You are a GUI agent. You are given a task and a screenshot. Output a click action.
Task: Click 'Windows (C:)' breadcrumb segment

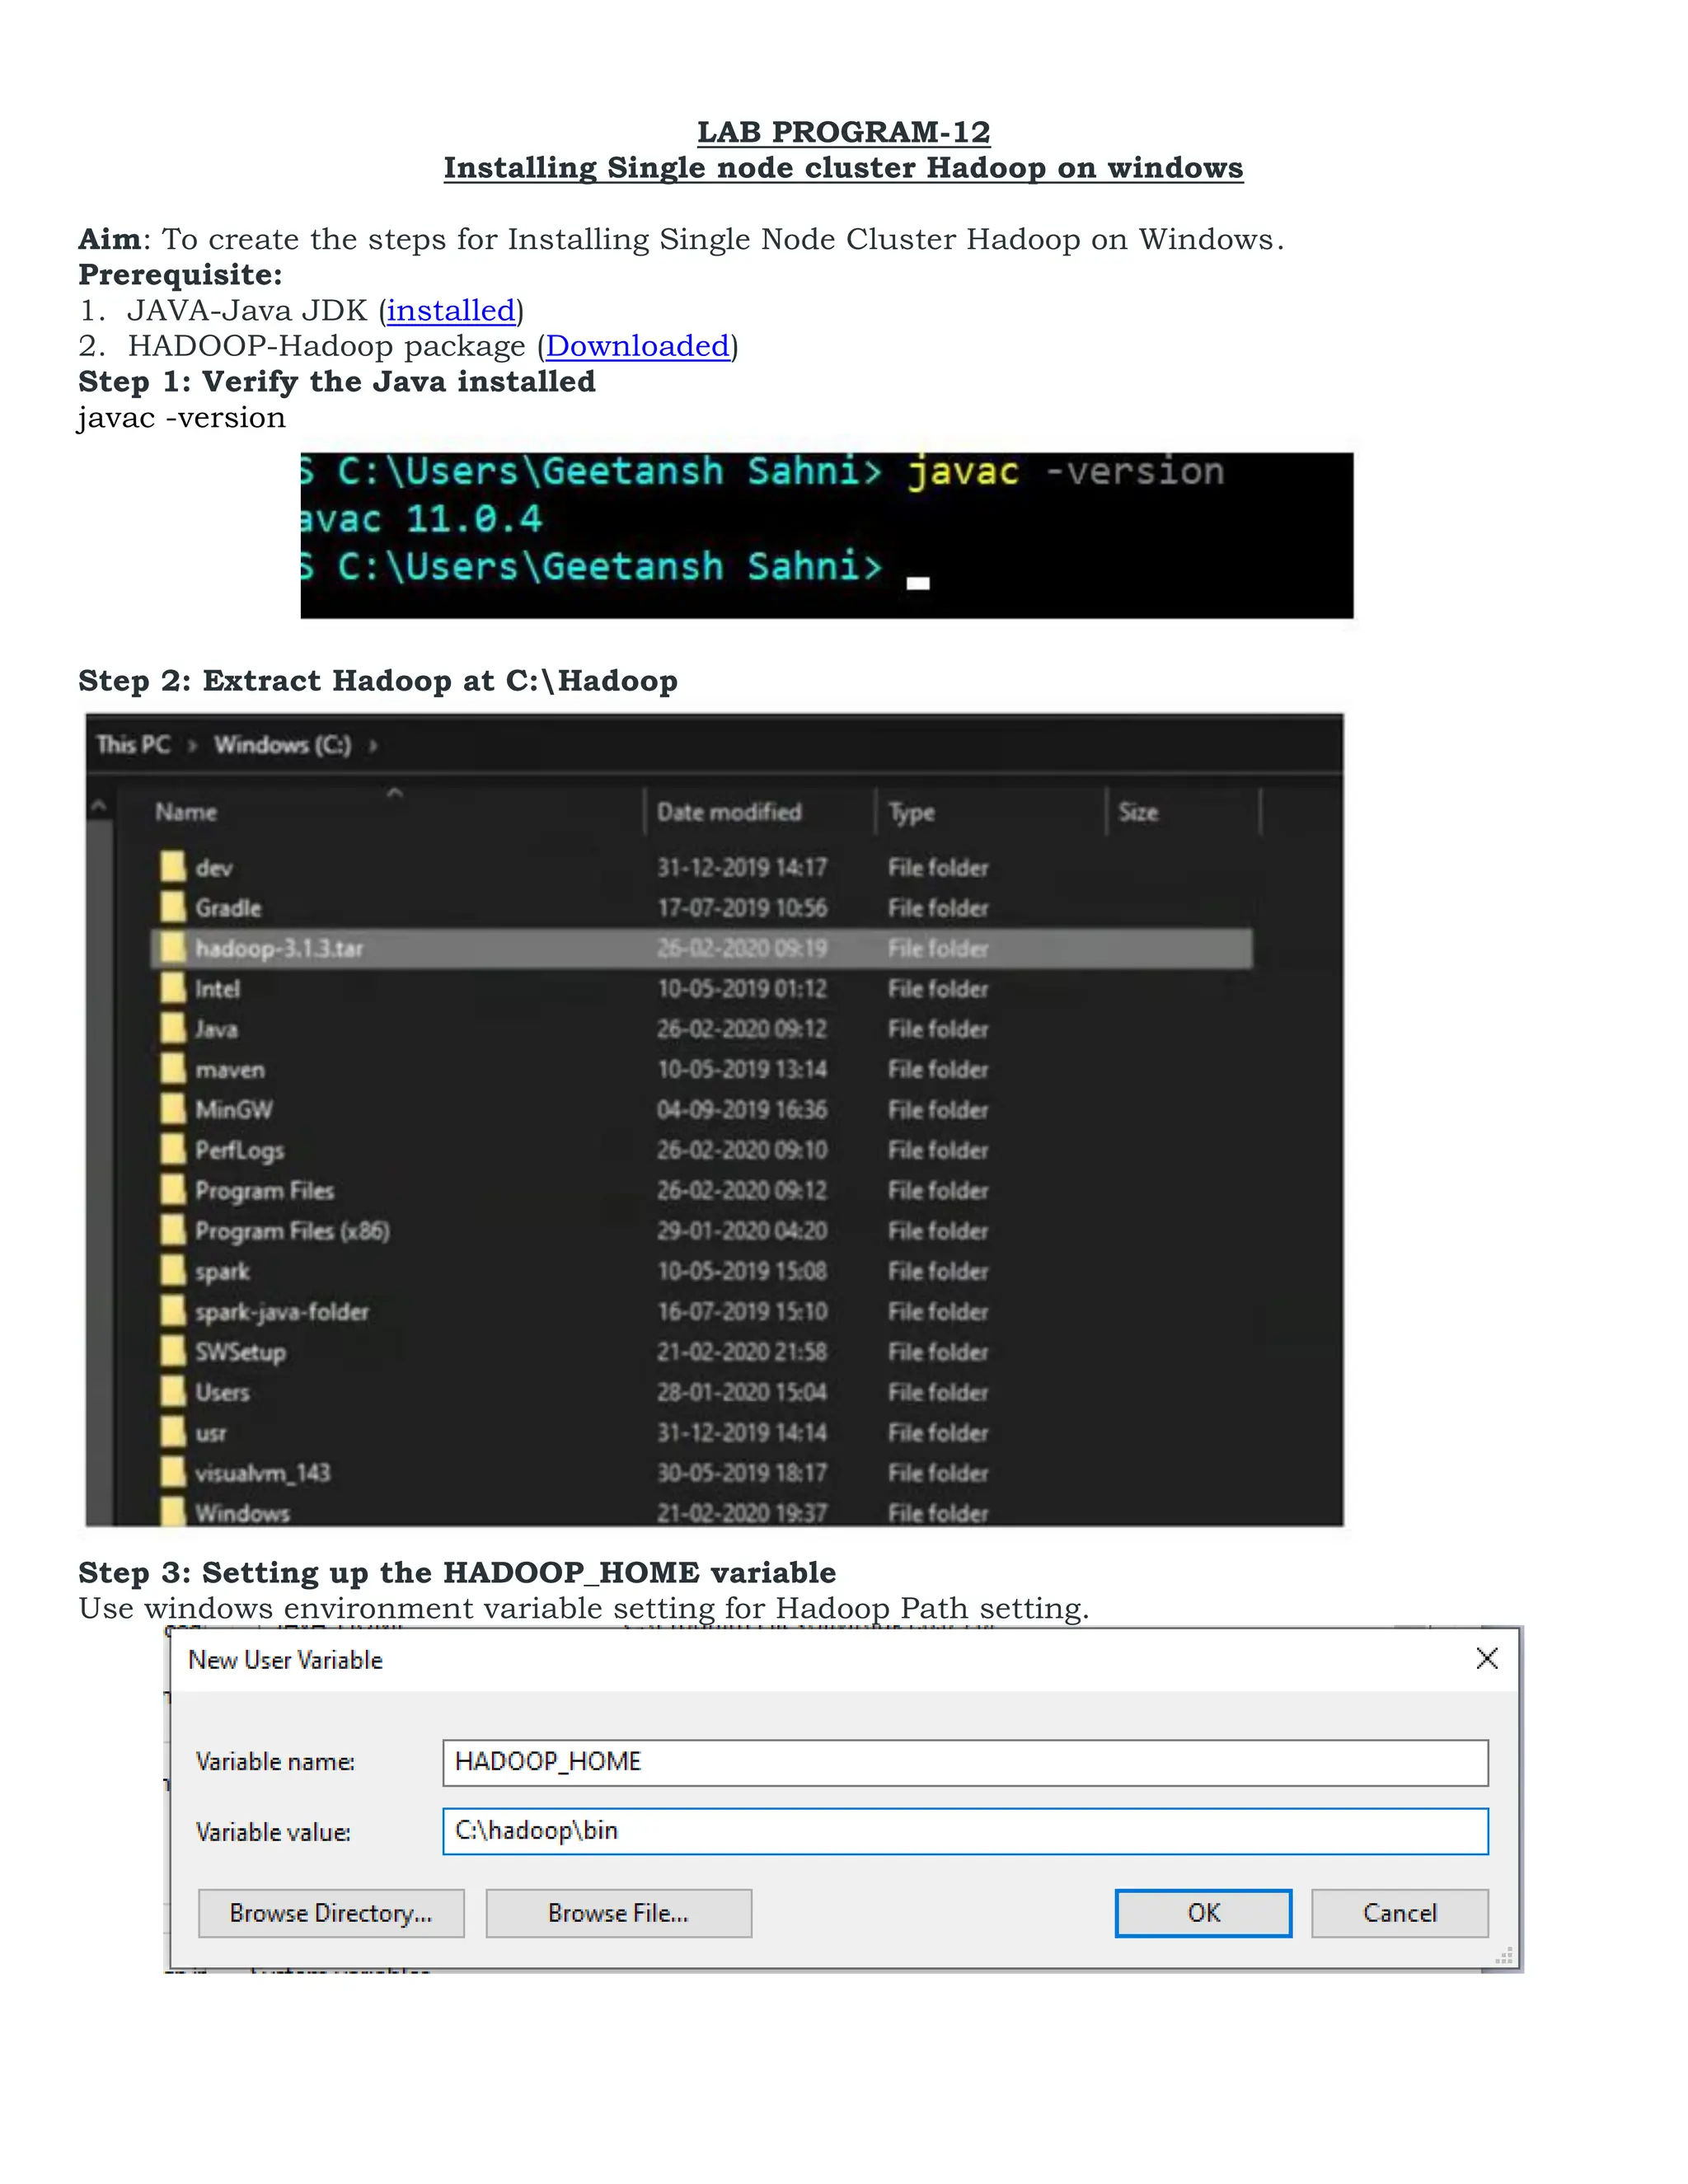pos(282,745)
